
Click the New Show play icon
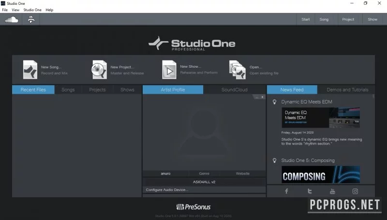169,70
